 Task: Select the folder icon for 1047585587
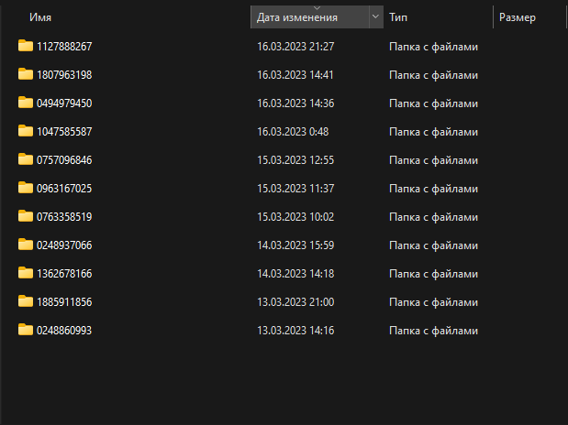point(26,131)
